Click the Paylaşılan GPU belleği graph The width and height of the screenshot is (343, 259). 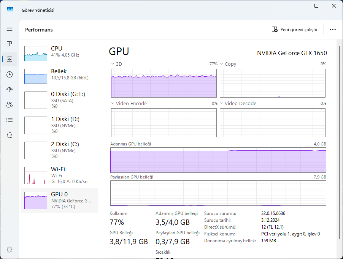coord(218,193)
